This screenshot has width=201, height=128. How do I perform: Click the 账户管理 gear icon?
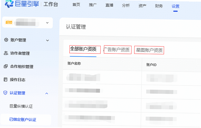pyautogui.click(x=6, y=40)
